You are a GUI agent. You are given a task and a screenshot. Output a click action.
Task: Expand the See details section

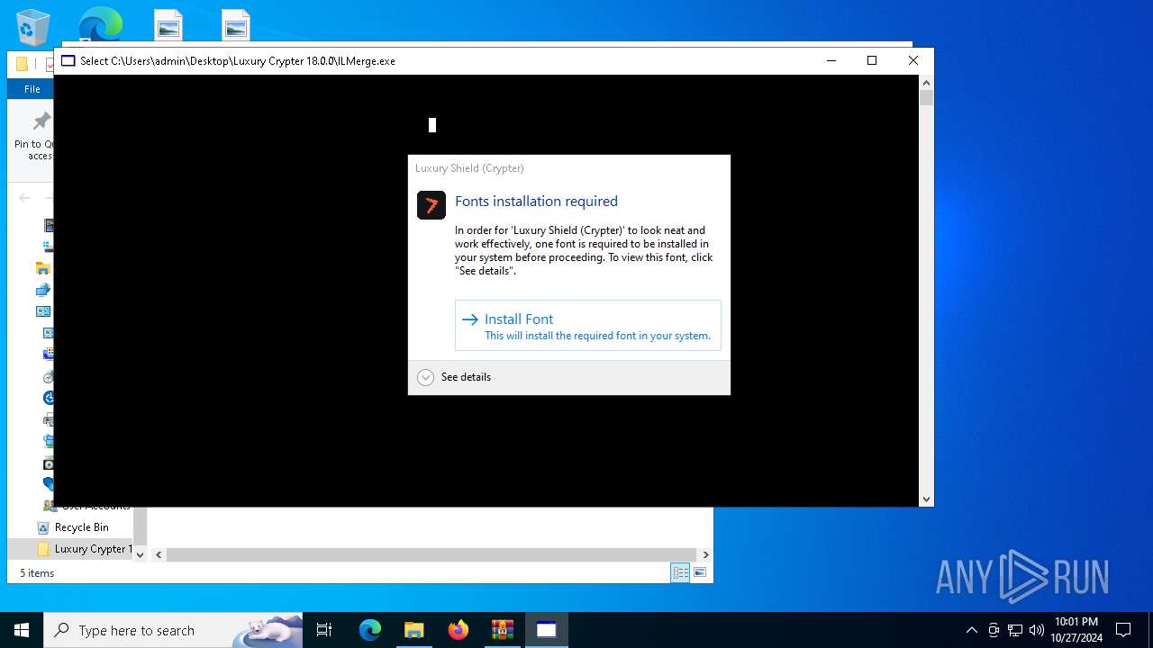tap(454, 377)
